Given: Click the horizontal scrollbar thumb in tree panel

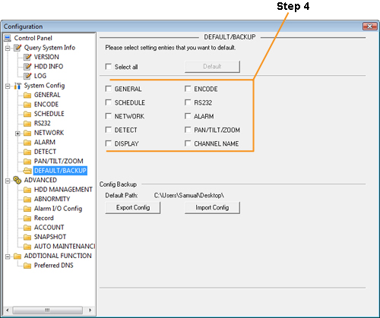Looking at the screenshot, I should (47, 310).
